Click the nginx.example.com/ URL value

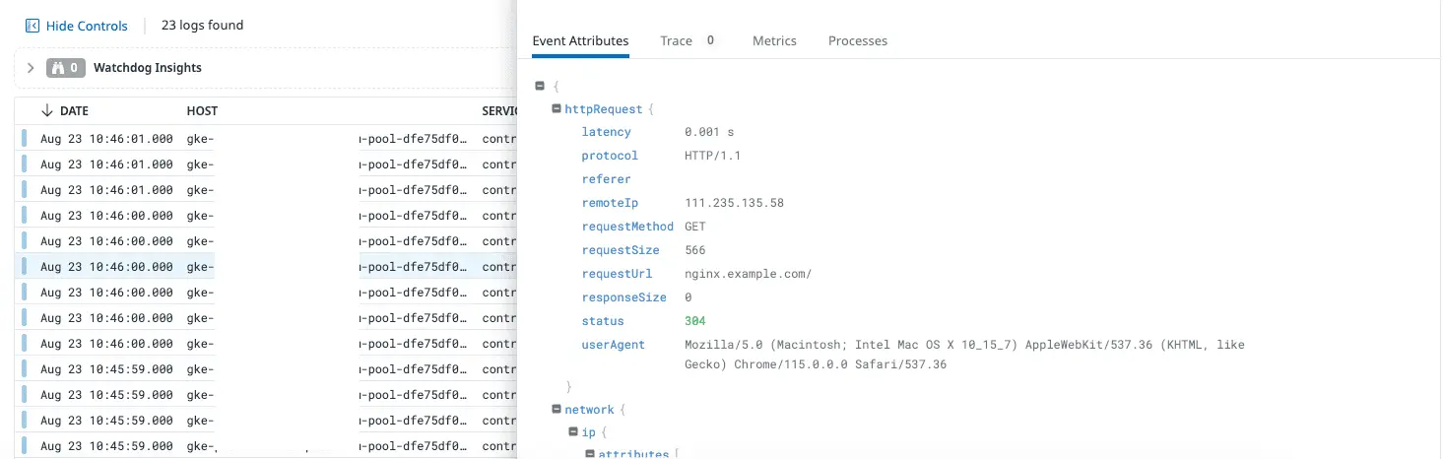pyautogui.click(x=749, y=274)
